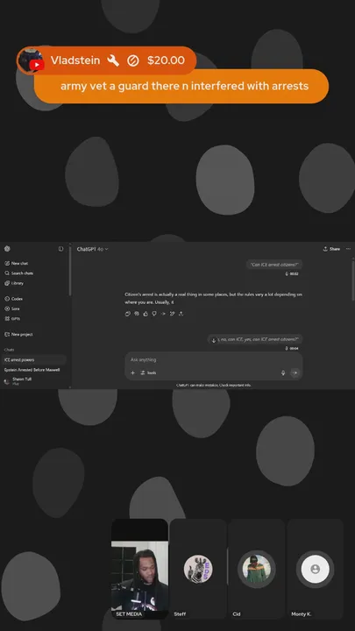Open Sora from the sidebar
Viewport: 355px width, 631px height.
click(x=12, y=308)
